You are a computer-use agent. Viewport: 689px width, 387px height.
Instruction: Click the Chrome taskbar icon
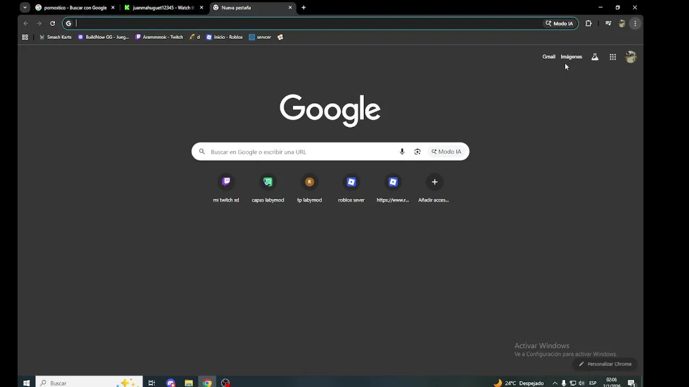tap(207, 383)
